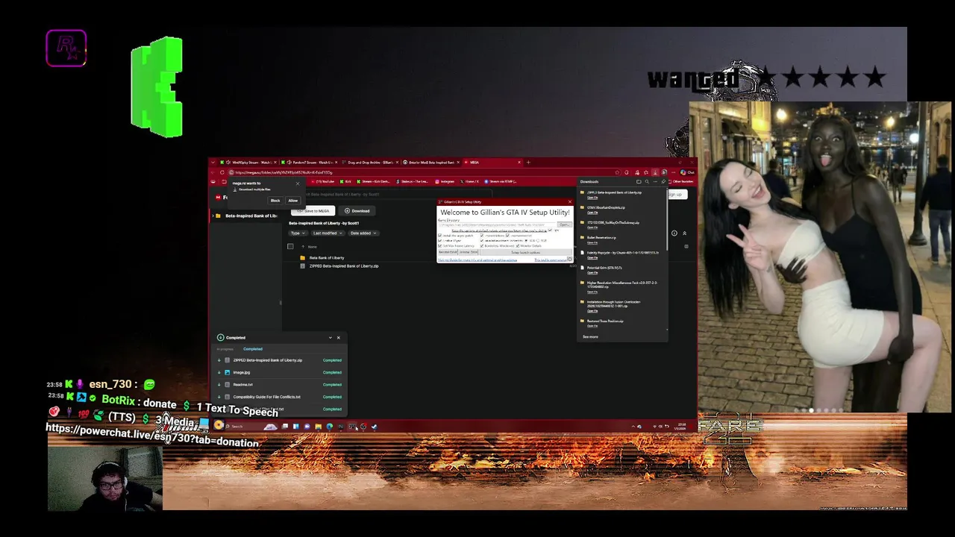Reload the page with the browser refresh icon
Screen dimensions: 955x537
pyautogui.click(x=222, y=172)
